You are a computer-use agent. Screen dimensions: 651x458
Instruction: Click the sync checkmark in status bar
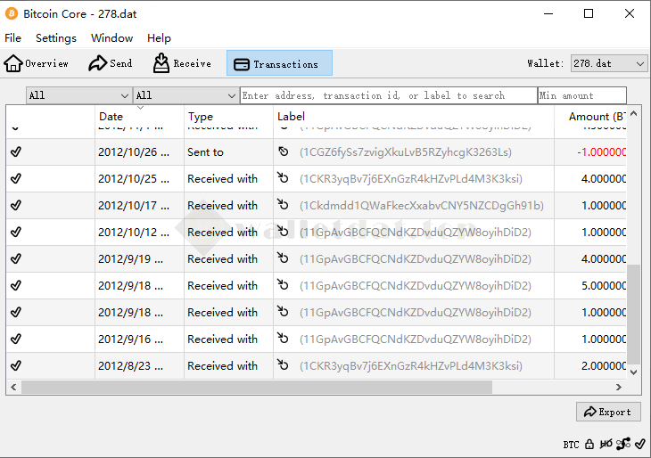point(639,444)
